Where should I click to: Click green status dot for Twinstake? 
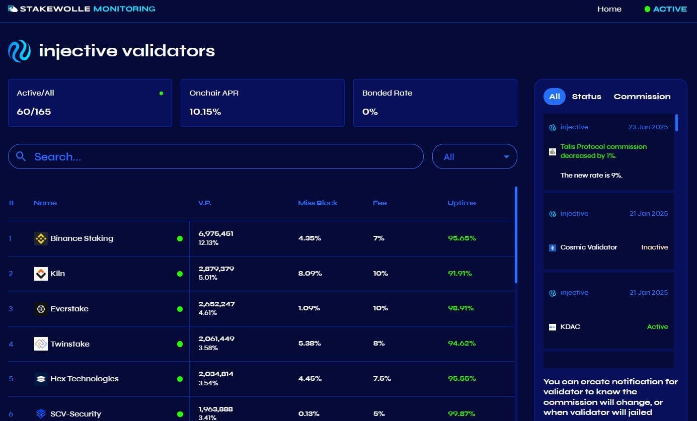(x=180, y=344)
